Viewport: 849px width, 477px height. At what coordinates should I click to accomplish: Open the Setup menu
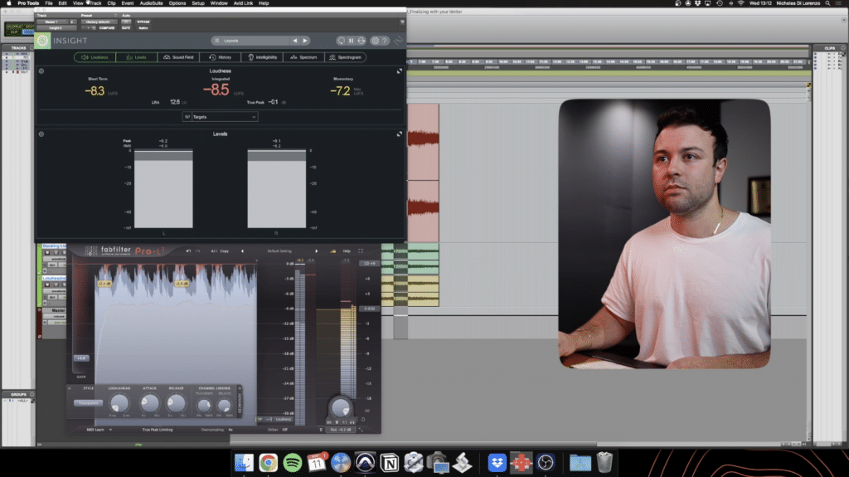pyautogui.click(x=198, y=3)
